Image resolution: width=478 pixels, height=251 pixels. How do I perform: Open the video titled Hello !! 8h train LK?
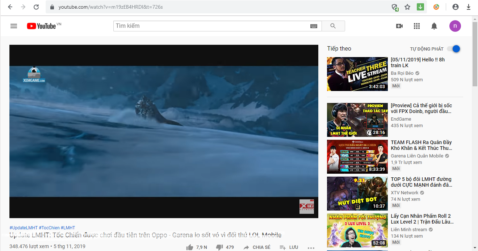tap(418, 62)
